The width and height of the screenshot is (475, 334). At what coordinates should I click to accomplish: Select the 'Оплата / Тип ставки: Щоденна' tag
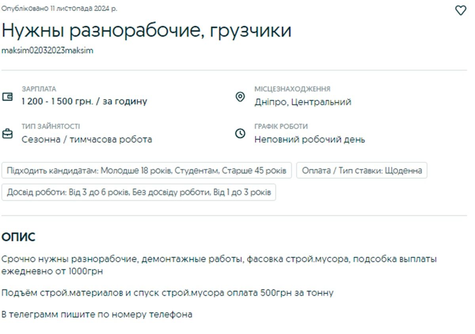pyautogui.click(x=361, y=171)
